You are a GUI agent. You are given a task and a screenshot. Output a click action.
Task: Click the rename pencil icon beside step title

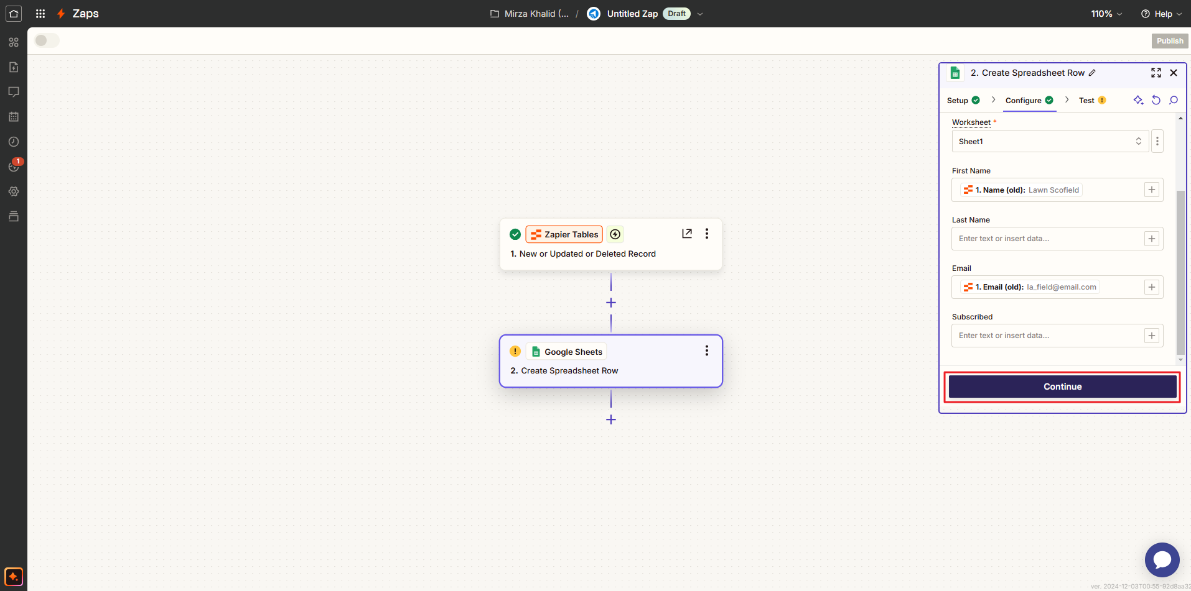point(1092,73)
